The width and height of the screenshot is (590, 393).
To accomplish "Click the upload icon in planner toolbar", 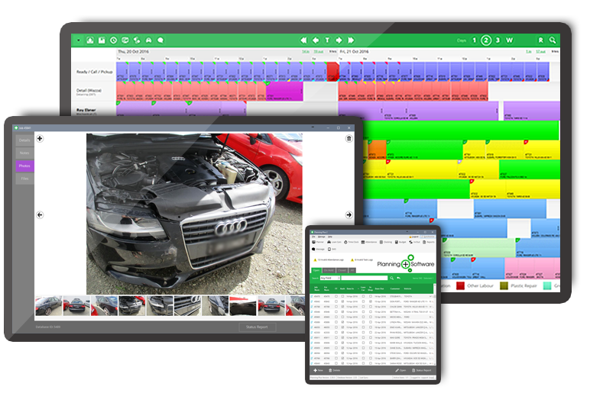I will coord(90,40).
